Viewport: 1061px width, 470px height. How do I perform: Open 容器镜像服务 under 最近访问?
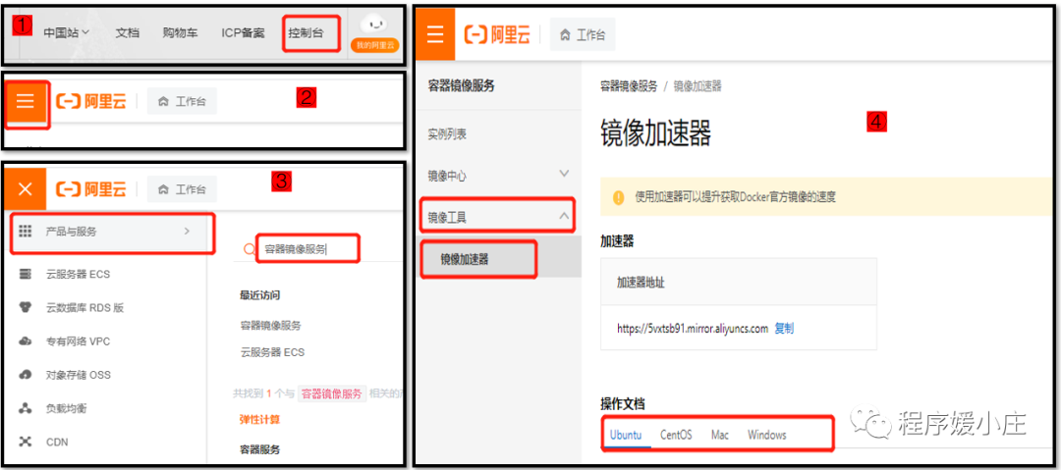tap(271, 326)
